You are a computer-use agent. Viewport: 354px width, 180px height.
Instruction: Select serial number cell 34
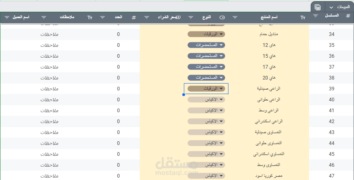pos(331,34)
